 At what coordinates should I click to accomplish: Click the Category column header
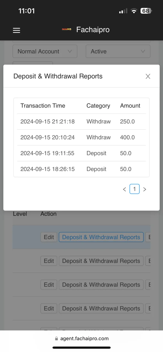coord(98,106)
